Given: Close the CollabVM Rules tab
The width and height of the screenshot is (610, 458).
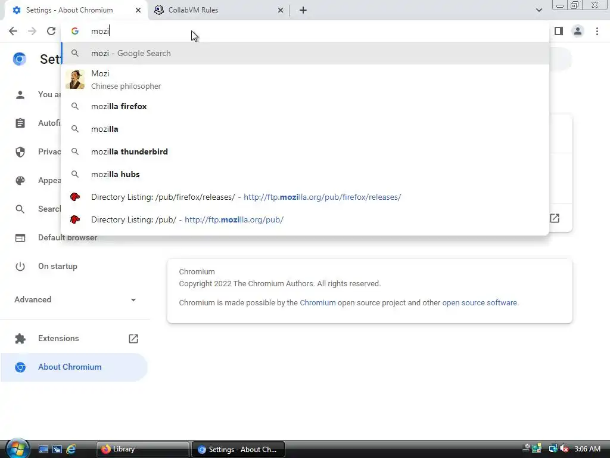Looking at the screenshot, I should tap(280, 10).
